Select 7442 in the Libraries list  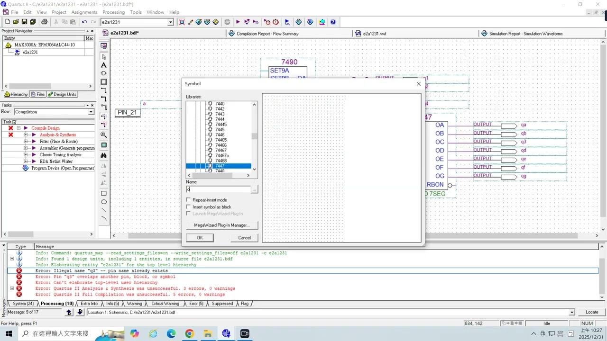(x=220, y=109)
